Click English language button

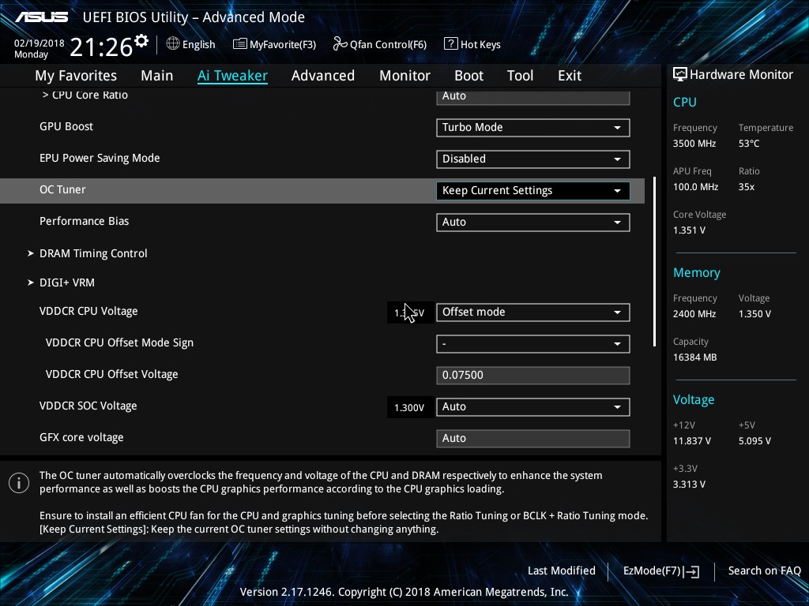[191, 44]
